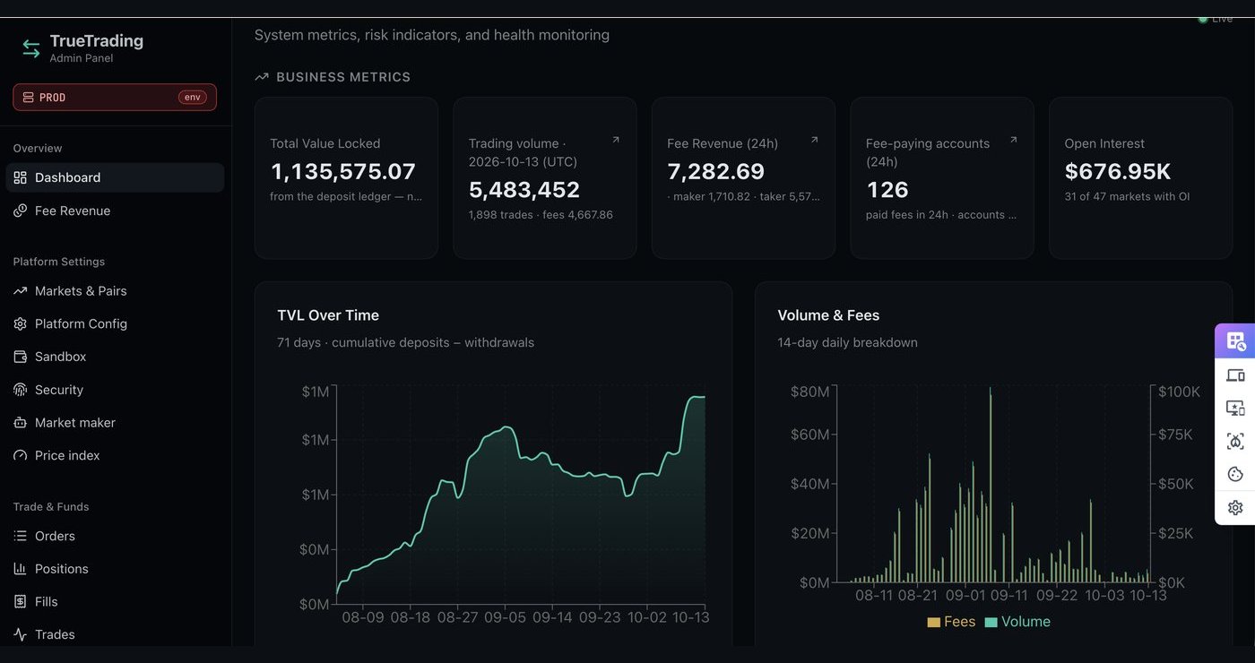Click the fee-paying accounts count 126

tap(887, 190)
